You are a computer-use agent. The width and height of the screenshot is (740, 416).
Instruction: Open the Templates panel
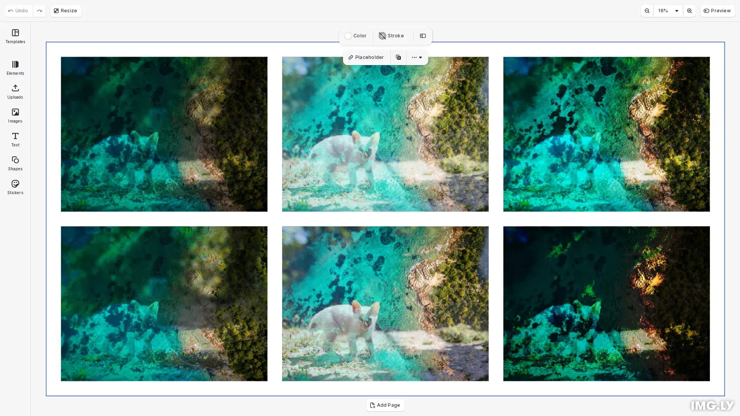point(15,37)
